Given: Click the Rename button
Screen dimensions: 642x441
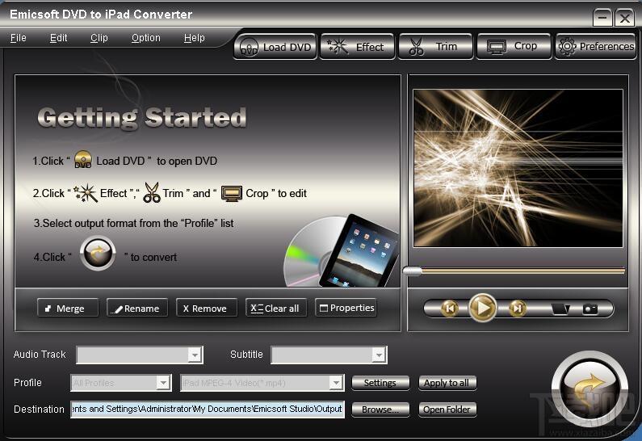Looking at the screenshot, I should [x=137, y=308].
